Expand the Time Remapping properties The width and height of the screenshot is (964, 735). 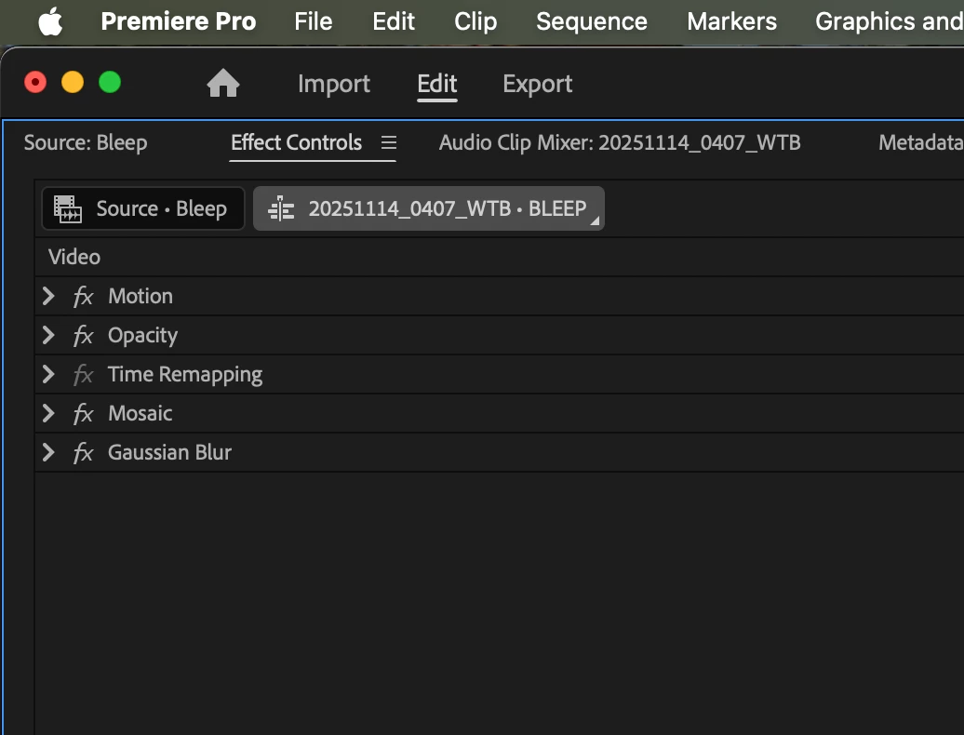48,374
